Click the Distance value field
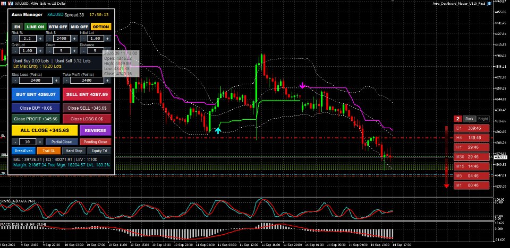The image size is (510, 248). click(95, 51)
